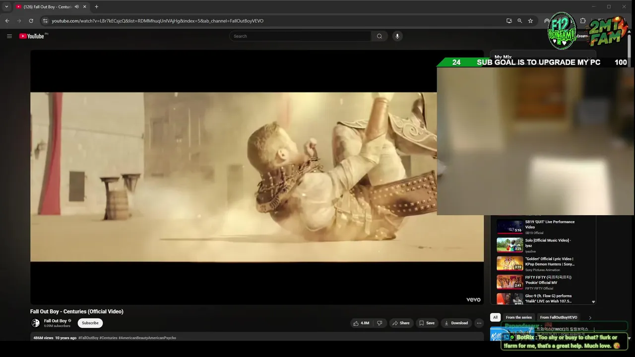Select the All filter chip
This screenshot has width=635, height=357.
click(x=495, y=317)
